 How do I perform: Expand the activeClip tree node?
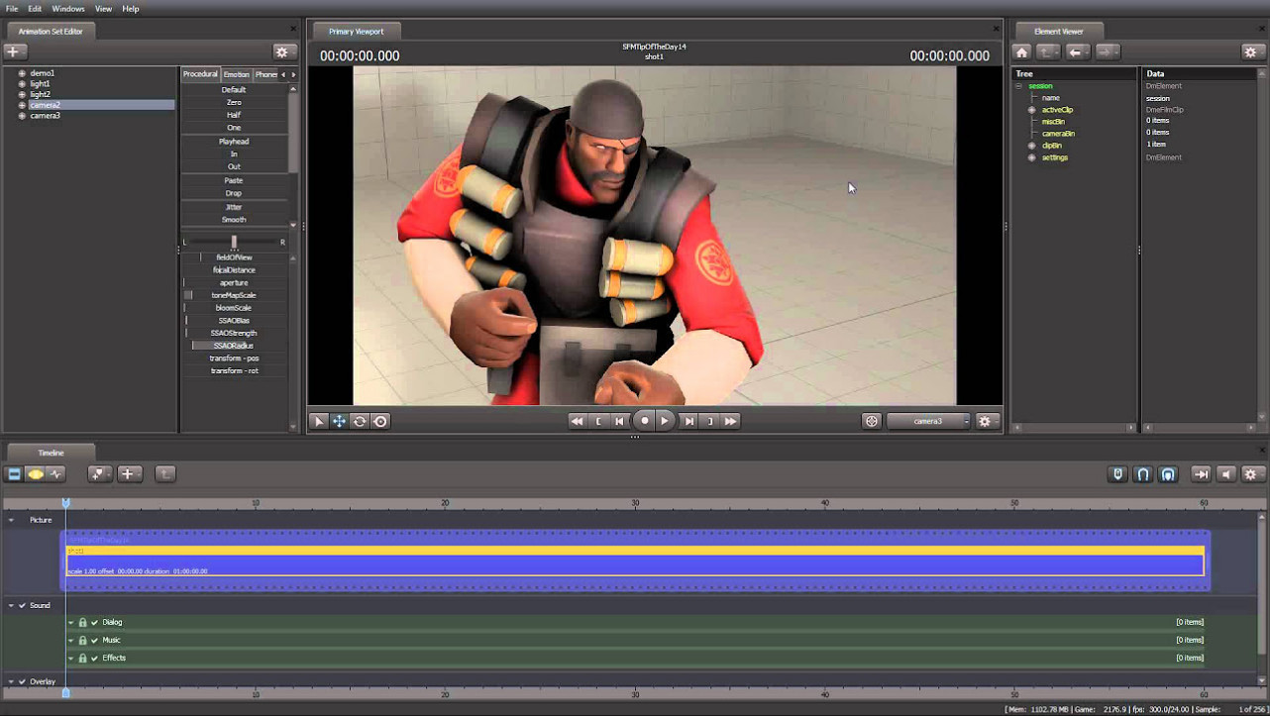point(1031,110)
